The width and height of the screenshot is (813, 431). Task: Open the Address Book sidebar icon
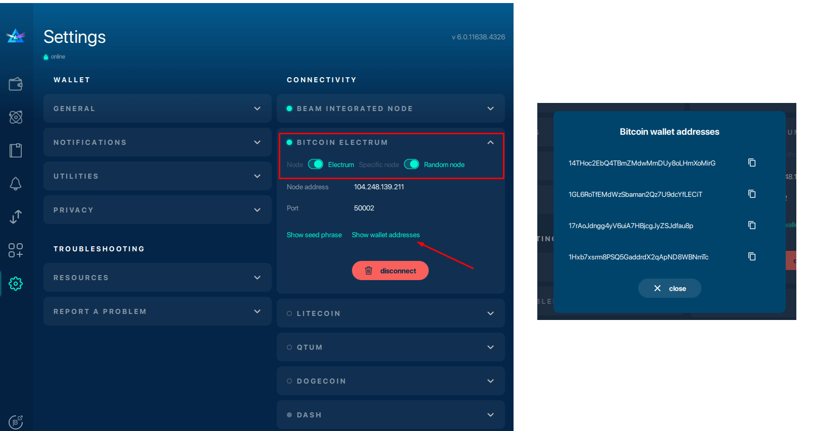(x=16, y=150)
